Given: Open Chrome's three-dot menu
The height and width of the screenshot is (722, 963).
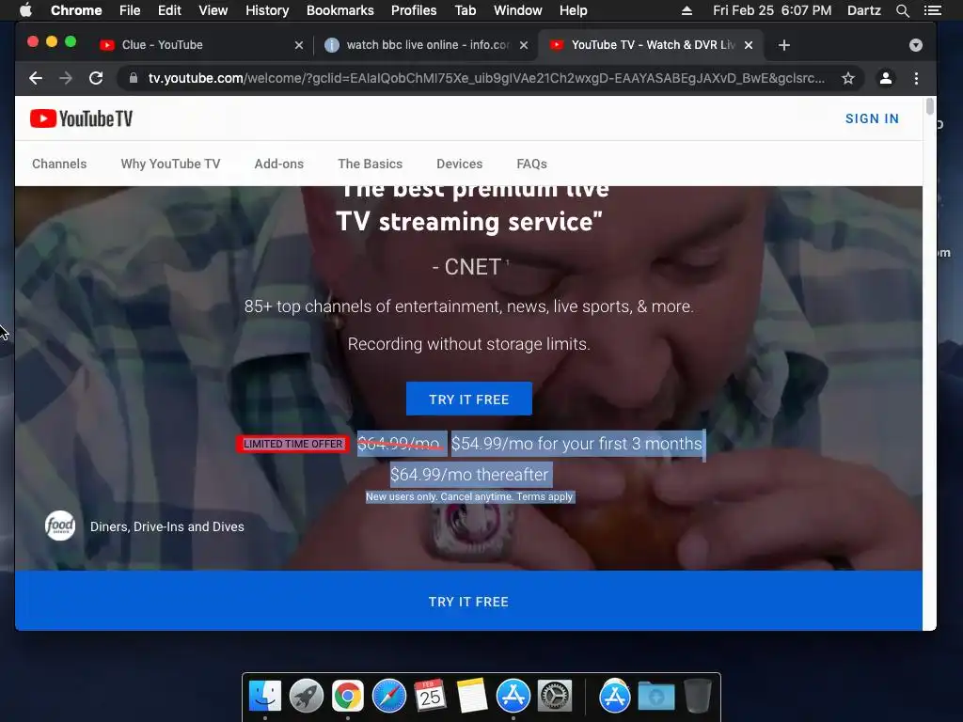Looking at the screenshot, I should click(x=916, y=78).
